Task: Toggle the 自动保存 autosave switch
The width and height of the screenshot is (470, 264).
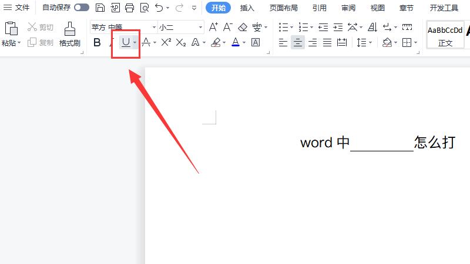Action: pos(82,8)
